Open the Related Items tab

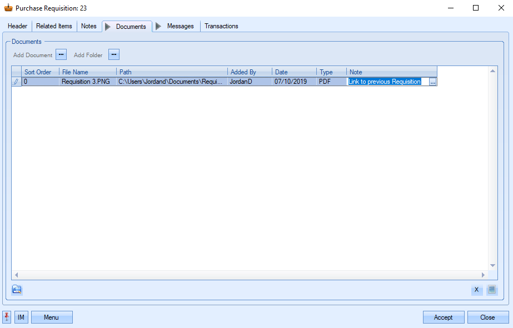[x=54, y=26]
